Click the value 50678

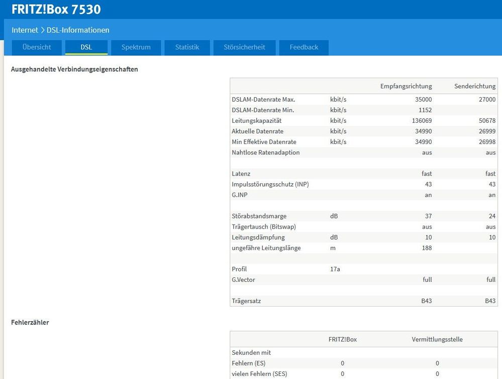[x=487, y=121]
